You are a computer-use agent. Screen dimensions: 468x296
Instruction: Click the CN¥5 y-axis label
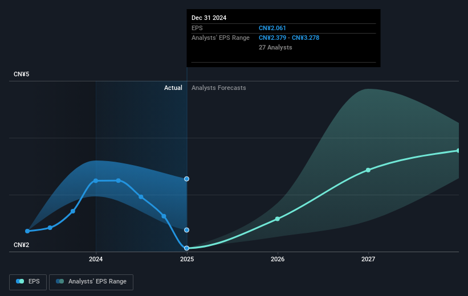click(x=22, y=74)
